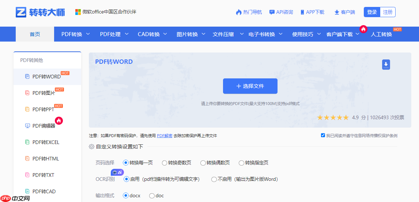The image size is (419, 202).
Task: Click the PDF转其他 sidebar header
Action: 31,61
